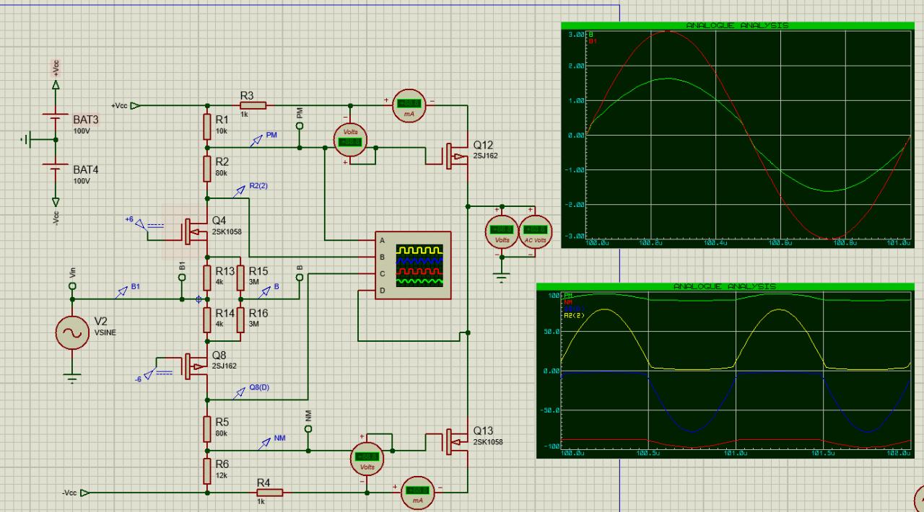
Task: Click the oscilloscope instrument
Action: [x=412, y=265]
